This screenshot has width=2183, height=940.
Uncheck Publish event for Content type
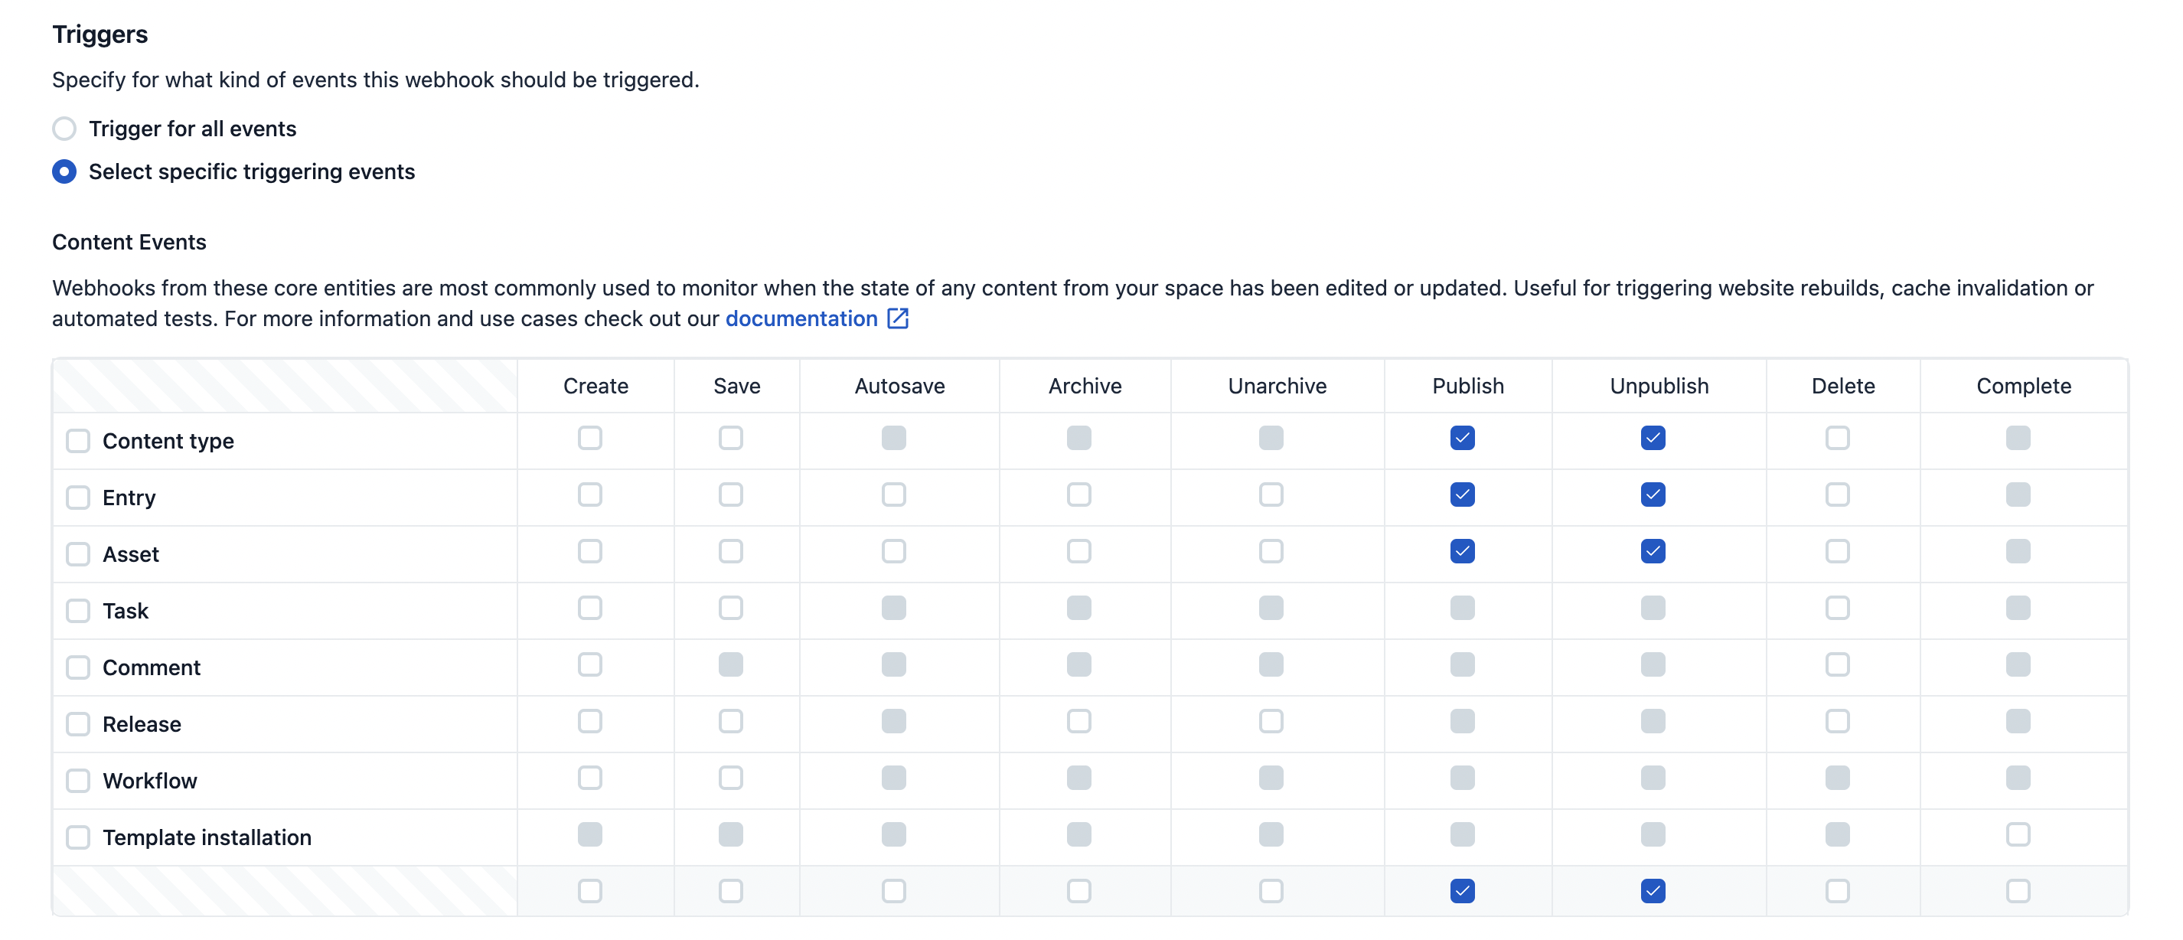pyautogui.click(x=1463, y=438)
